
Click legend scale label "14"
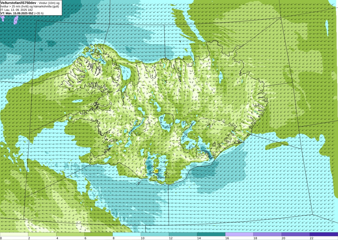(x=199, y=238)
